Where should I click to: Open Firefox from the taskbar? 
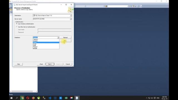(x=33, y=98)
